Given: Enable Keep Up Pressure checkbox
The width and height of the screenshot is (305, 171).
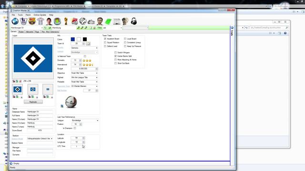Looking at the screenshot, I should [125, 46].
